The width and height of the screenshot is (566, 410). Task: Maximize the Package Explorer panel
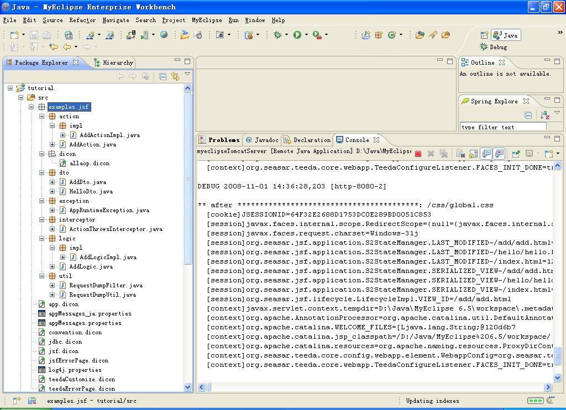point(187,61)
